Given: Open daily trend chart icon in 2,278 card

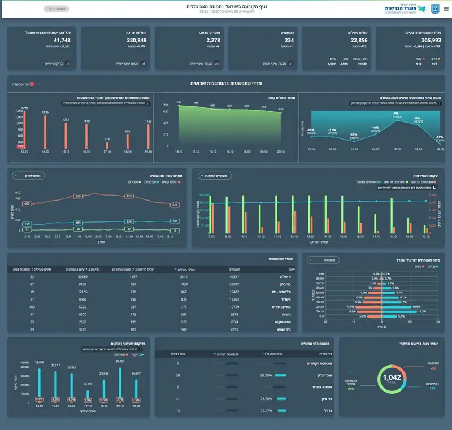Looking at the screenshot, I should [x=217, y=63].
